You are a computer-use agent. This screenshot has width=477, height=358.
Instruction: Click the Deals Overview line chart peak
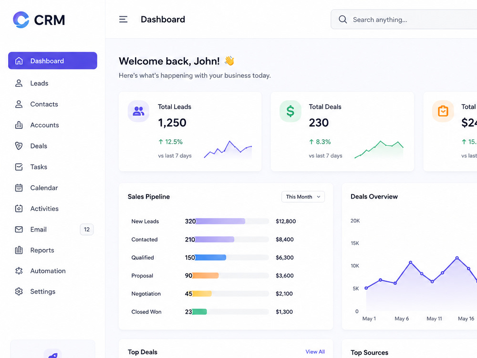(457, 258)
